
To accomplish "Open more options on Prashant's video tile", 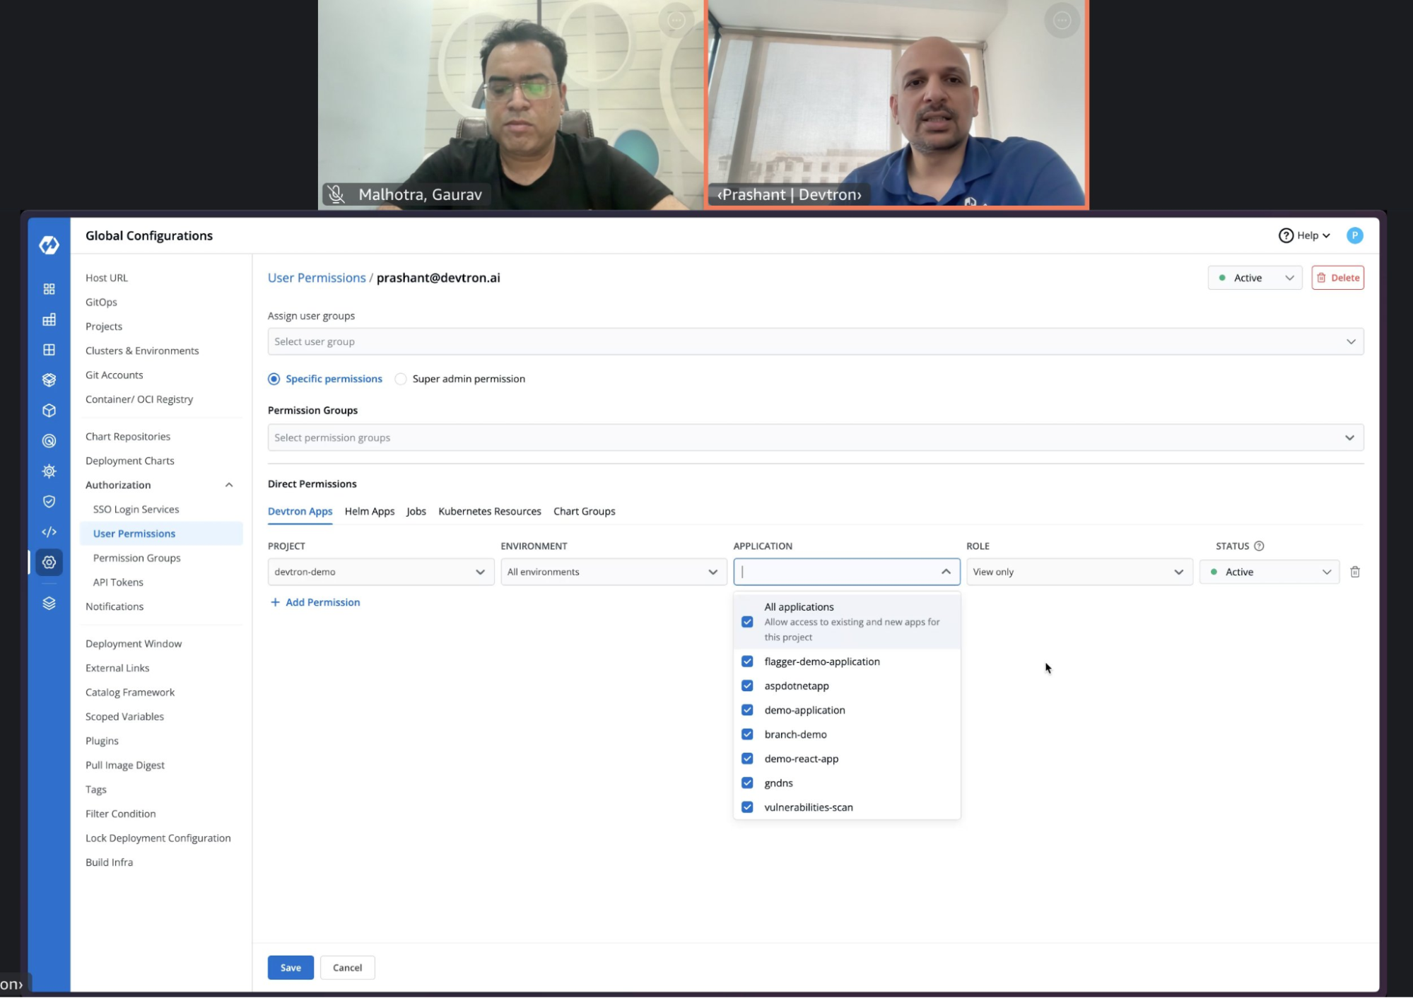I will [x=1062, y=20].
